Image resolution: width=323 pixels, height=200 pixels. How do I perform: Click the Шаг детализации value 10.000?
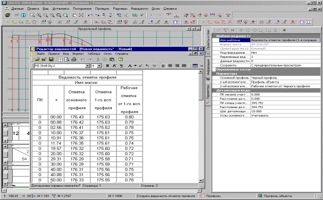(285, 111)
